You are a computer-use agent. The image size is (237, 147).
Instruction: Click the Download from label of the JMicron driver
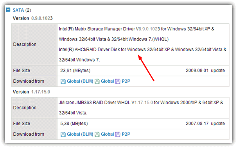point(29,134)
